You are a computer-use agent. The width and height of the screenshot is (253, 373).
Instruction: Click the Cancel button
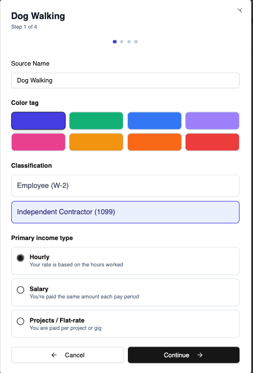pos(67,355)
